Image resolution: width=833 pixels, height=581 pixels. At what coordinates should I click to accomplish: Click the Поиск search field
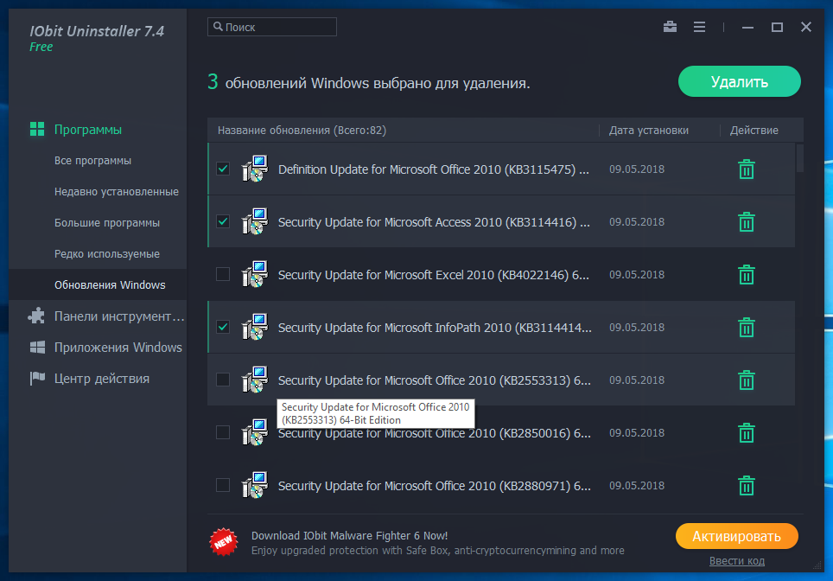pos(272,28)
